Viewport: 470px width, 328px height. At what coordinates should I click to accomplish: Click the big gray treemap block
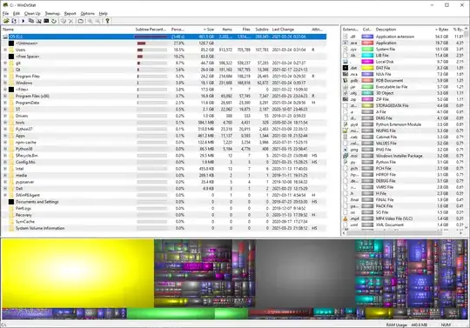point(305,273)
